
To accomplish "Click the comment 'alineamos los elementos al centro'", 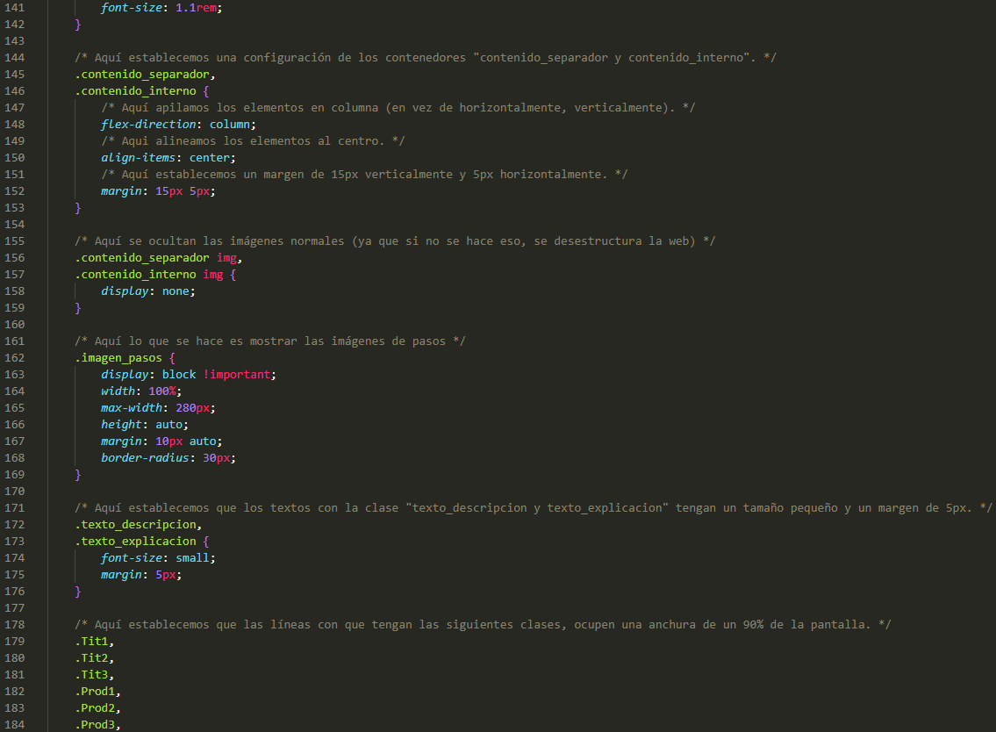I will tap(253, 141).
